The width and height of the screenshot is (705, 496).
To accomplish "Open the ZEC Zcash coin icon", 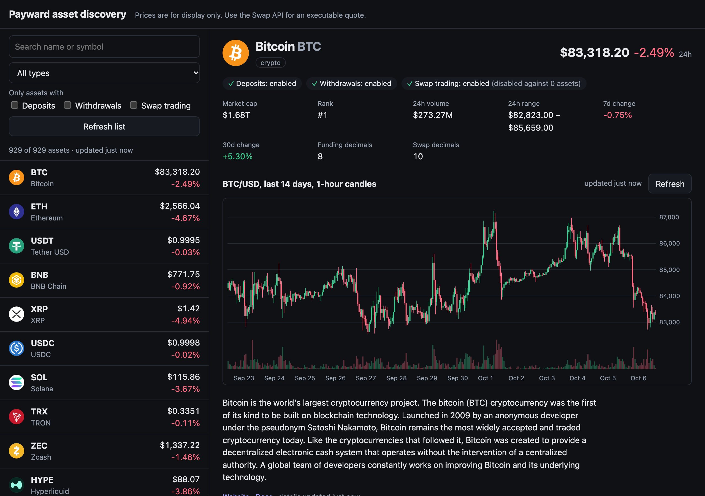I will (17, 451).
